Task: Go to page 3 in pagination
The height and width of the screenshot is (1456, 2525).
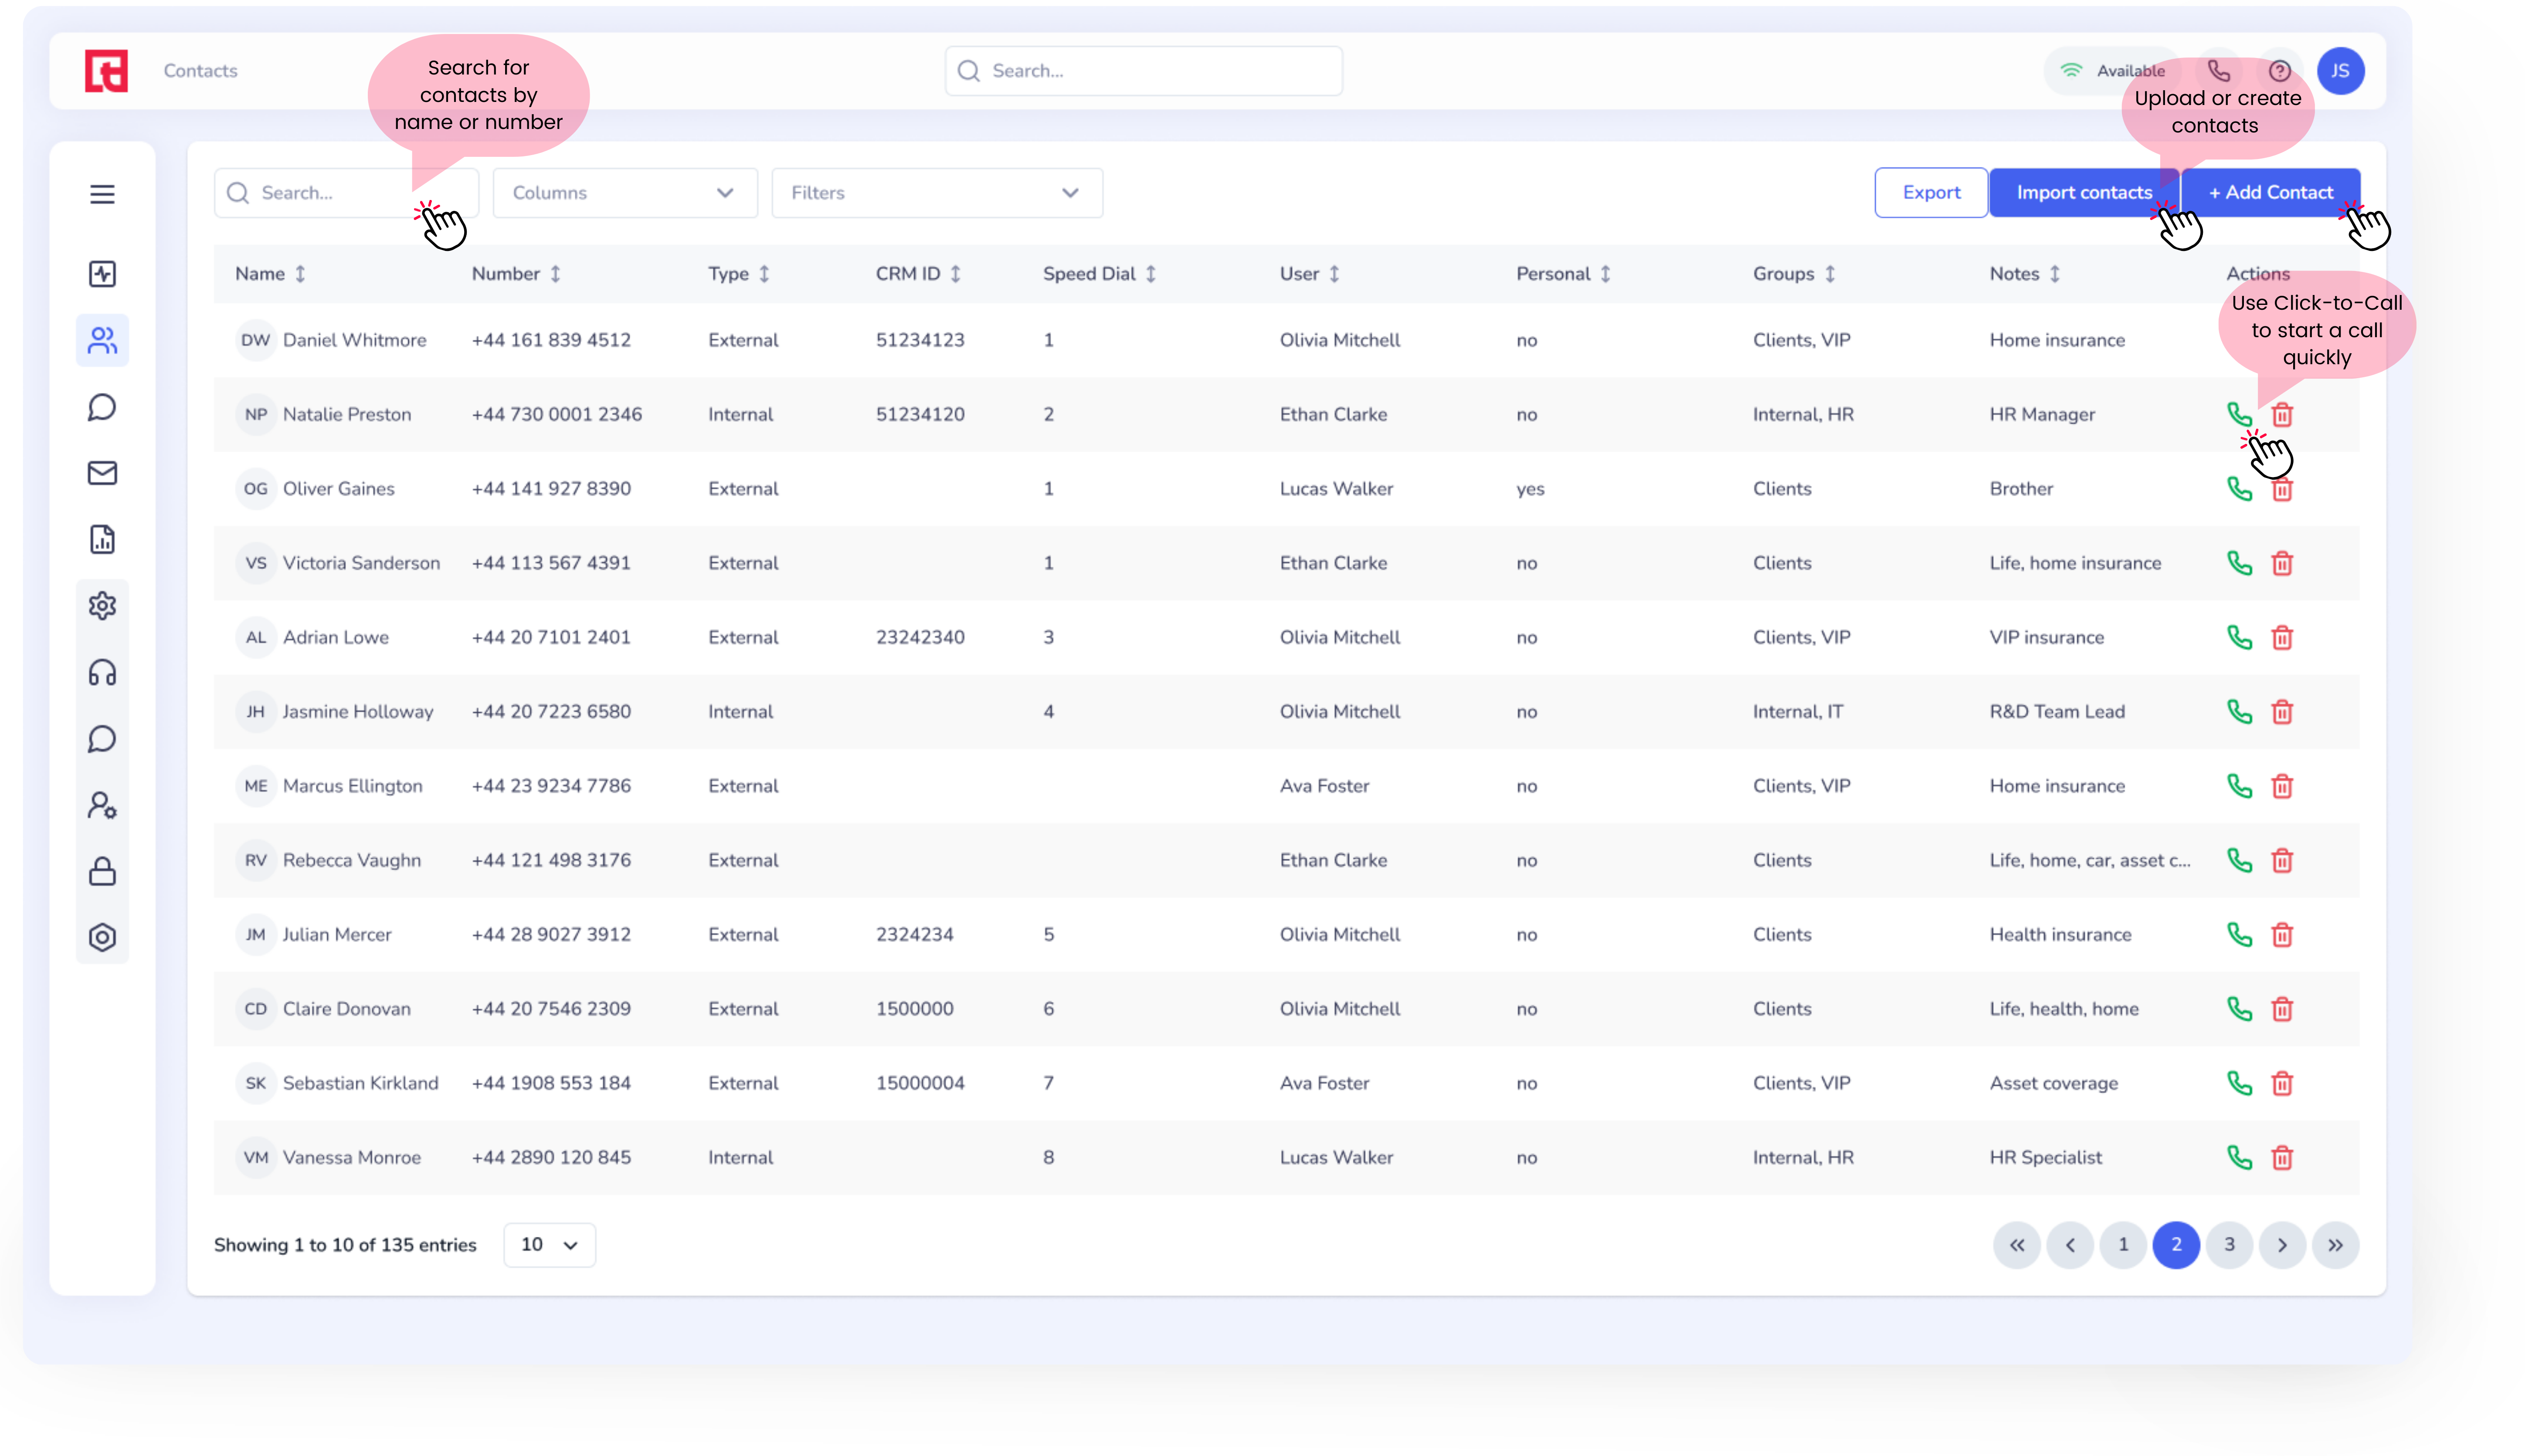Action: (2229, 1245)
